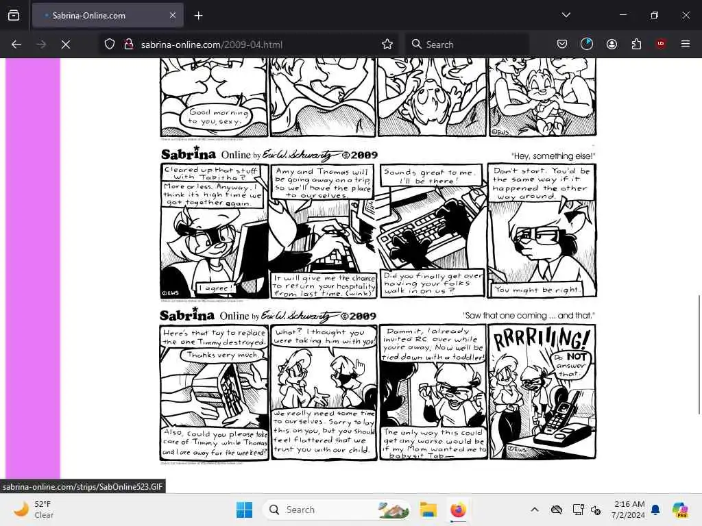
Task: Open the Firefox application menu
Action: click(686, 44)
